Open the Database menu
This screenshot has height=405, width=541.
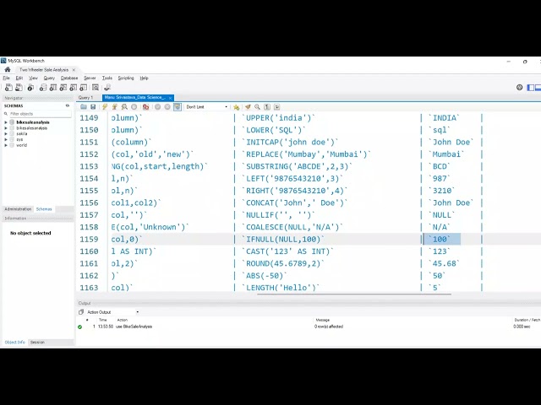pyautogui.click(x=69, y=78)
